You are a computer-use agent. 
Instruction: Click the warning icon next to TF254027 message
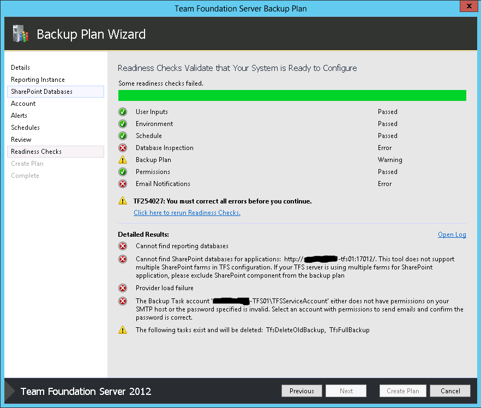click(123, 201)
